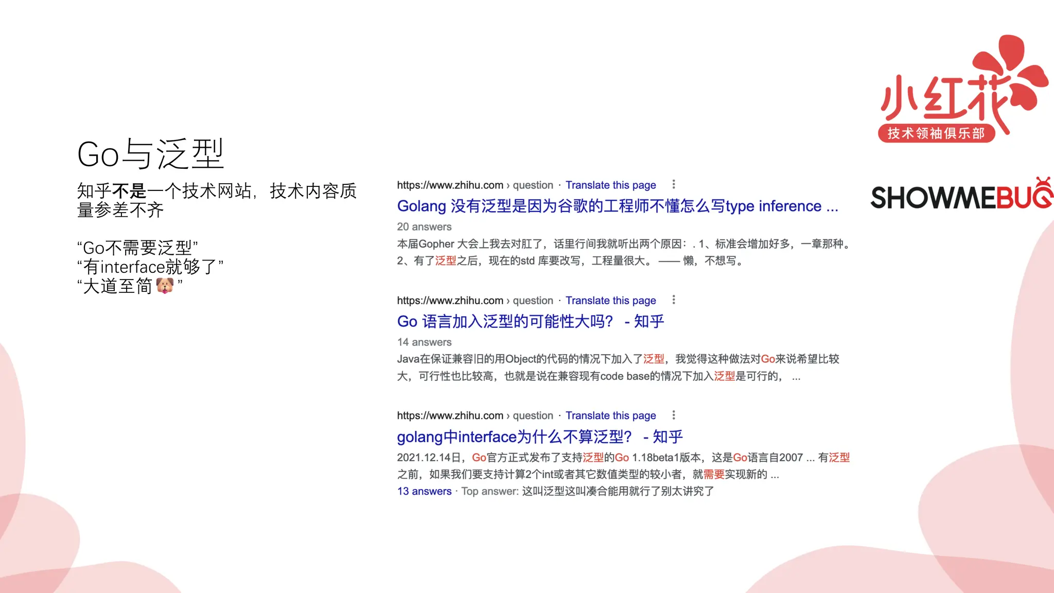Click the 14 answers text
This screenshot has width=1054, height=593.
[424, 342]
